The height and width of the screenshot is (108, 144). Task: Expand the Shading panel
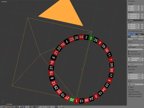tap(129, 89)
